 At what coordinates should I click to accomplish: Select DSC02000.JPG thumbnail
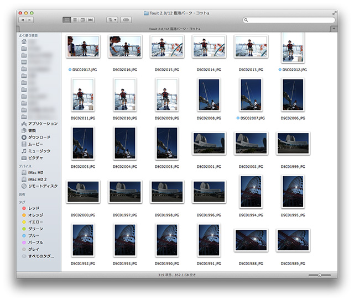(x=83, y=192)
